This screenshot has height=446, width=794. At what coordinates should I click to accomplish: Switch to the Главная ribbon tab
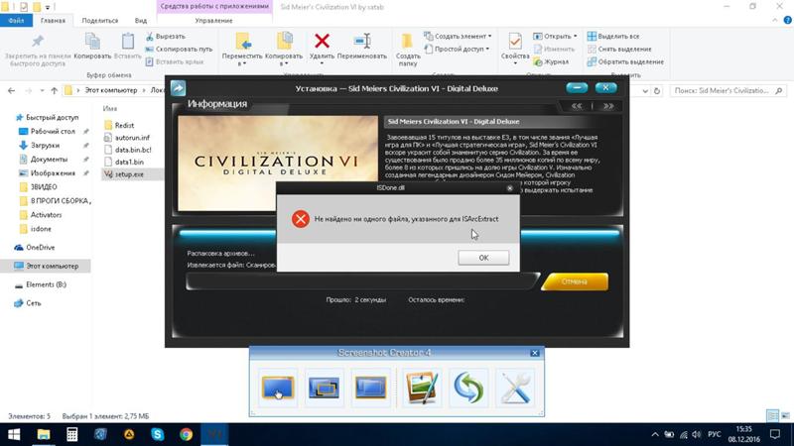click(x=53, y=21)
